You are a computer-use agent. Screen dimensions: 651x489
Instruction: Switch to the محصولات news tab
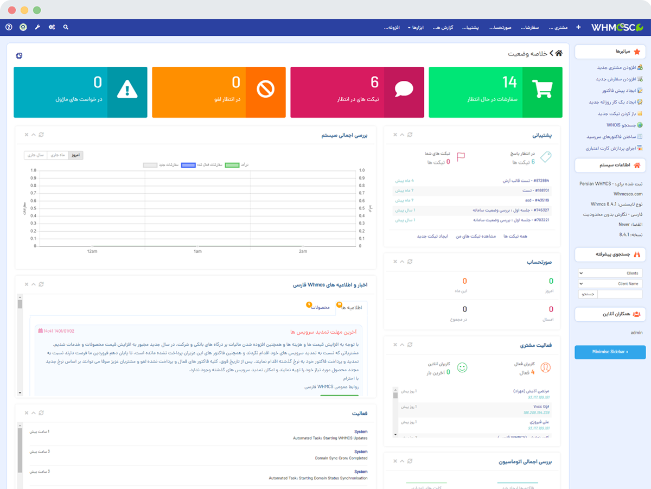pos(320,308)
